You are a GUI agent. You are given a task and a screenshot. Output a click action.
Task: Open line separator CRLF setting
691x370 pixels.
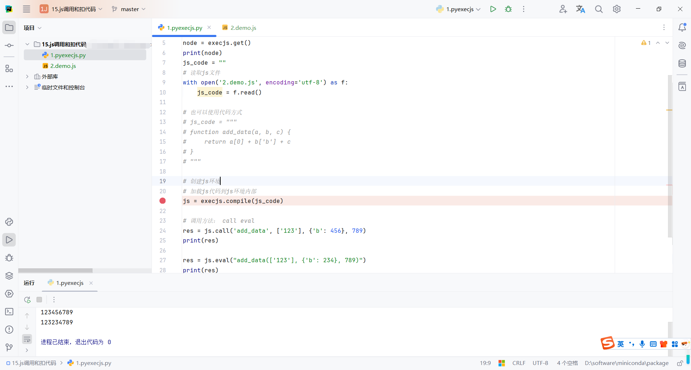[519, 363]
